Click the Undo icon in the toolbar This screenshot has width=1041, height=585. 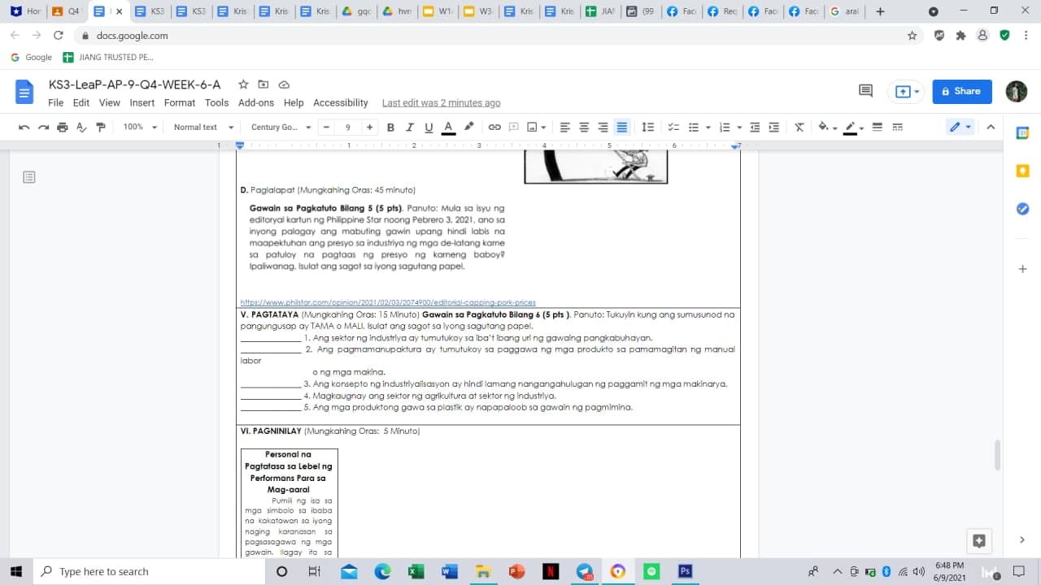pyautogui.click(x=24, y=128)
